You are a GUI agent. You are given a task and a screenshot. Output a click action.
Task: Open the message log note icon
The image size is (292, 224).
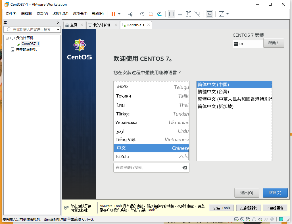pyautogui.click(x=281, y=219)
